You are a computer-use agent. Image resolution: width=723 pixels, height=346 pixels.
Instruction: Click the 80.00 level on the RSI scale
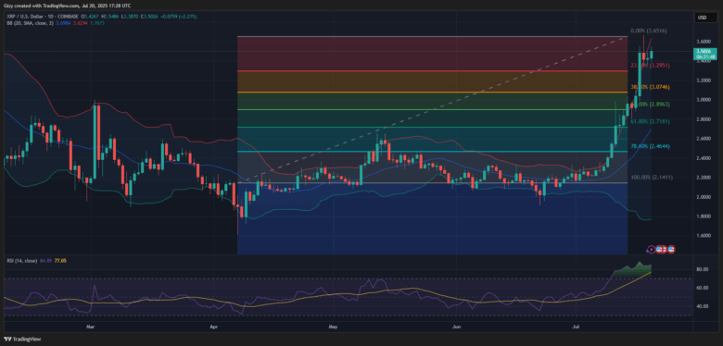702,269
